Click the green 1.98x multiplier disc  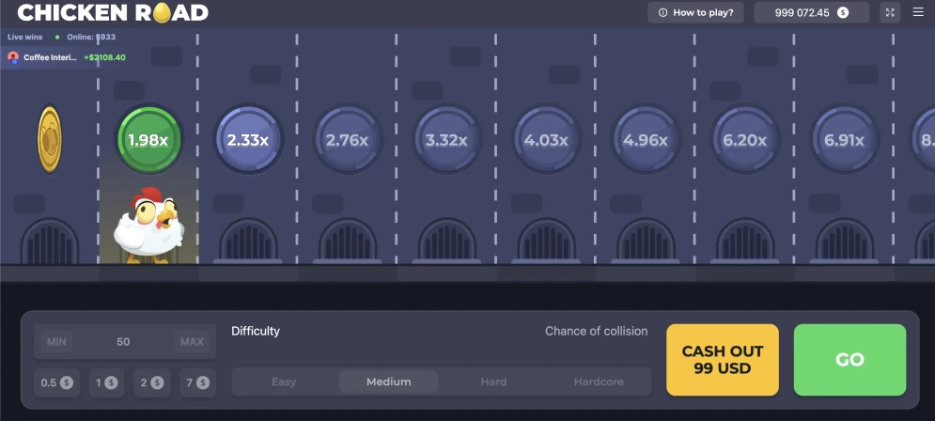click(x=148, y=139)
